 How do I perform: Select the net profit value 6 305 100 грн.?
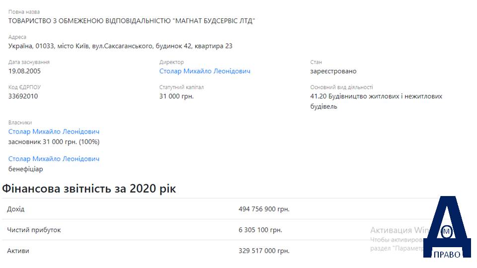[260, 230]
